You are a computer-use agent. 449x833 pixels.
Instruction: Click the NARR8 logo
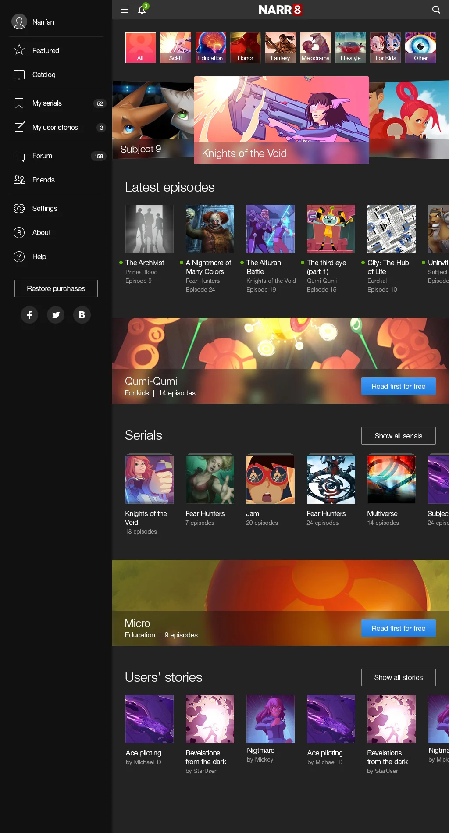(x=280, y=10)
